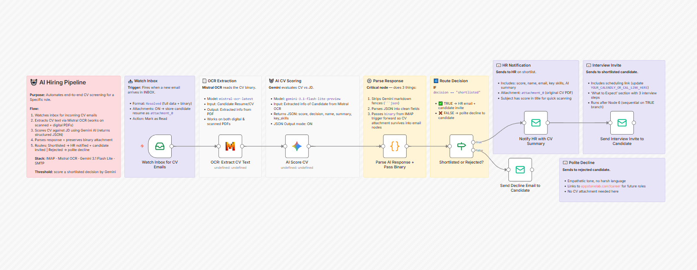Image resolution: width=697 pixels, height=270 pixels.
Task: Select the Watch Inbox for CV Emails node
Action: click(160, 146)
